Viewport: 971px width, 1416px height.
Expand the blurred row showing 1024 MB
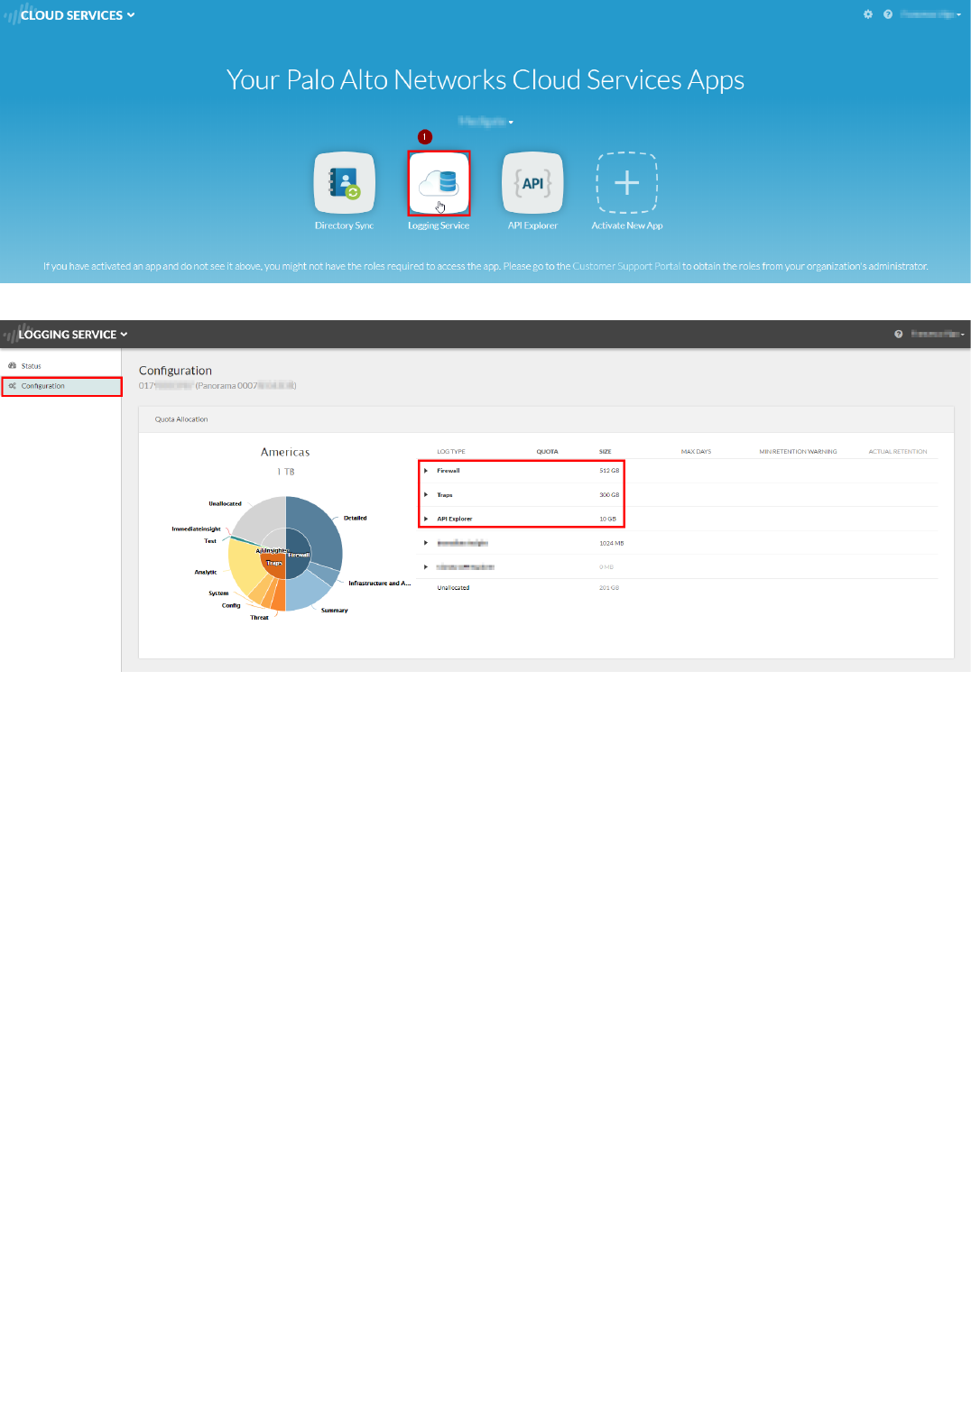click(x=426, y=543)
